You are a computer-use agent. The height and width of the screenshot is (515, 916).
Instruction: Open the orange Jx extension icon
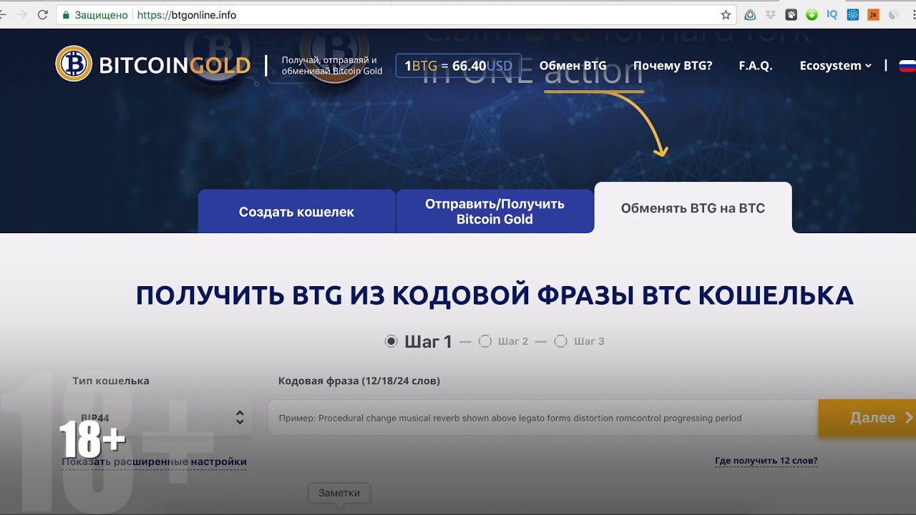[x=873, y=14]
